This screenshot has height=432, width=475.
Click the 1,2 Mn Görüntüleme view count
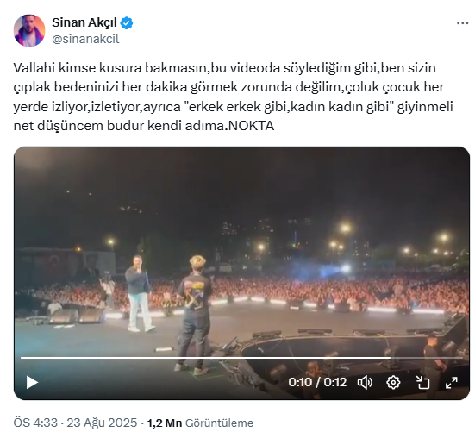[x=200, y=423]
